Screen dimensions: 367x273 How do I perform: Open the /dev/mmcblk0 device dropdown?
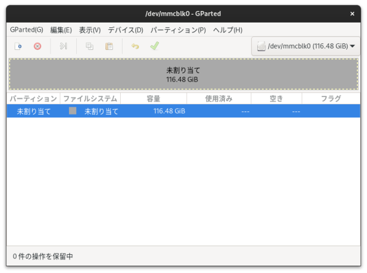pos(305,46)
